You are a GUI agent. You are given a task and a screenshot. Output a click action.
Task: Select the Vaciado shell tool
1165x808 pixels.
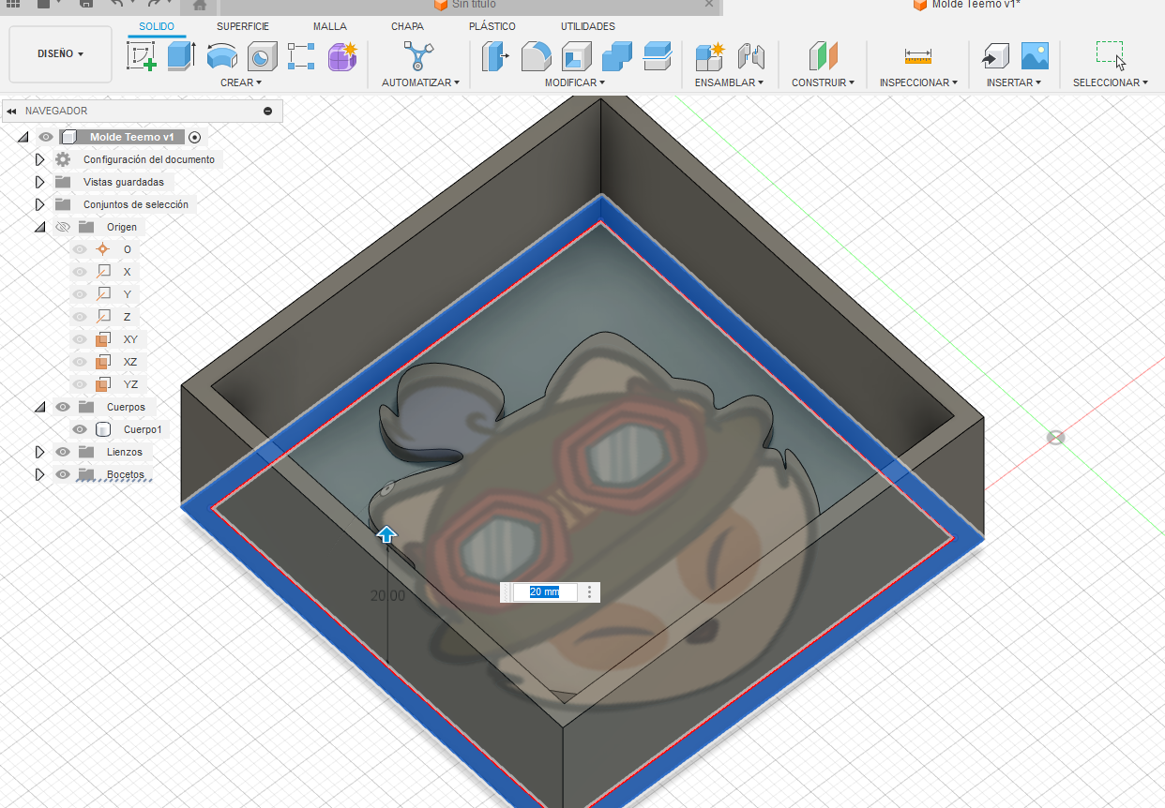575,56
